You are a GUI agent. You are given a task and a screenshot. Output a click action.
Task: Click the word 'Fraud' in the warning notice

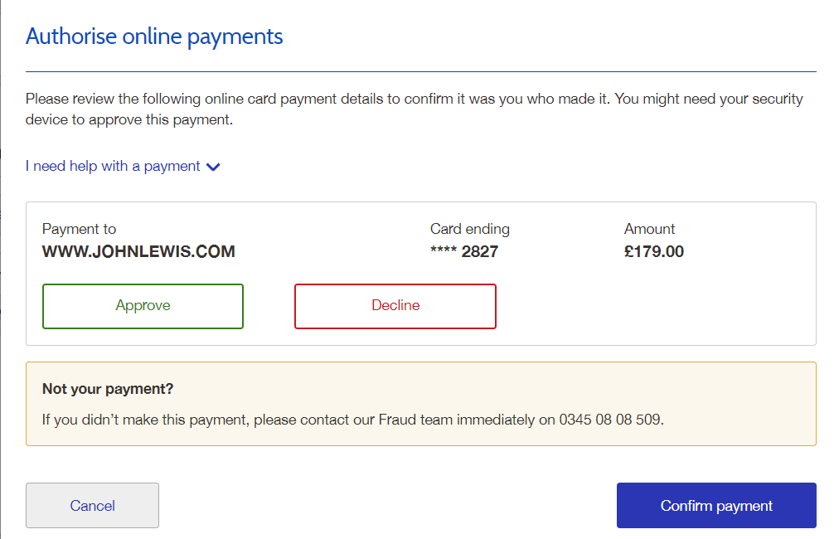coord(396,420)
